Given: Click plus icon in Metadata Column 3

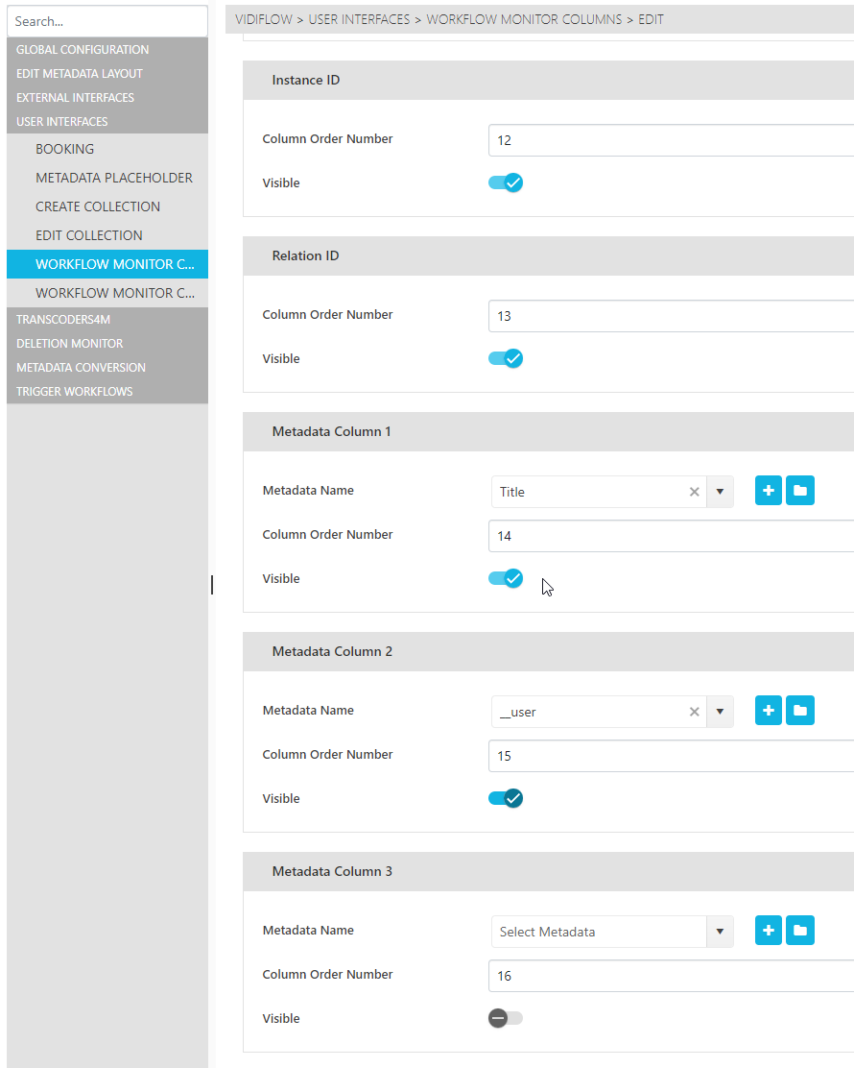Looking at the screenshot, I should pos(769,931).
